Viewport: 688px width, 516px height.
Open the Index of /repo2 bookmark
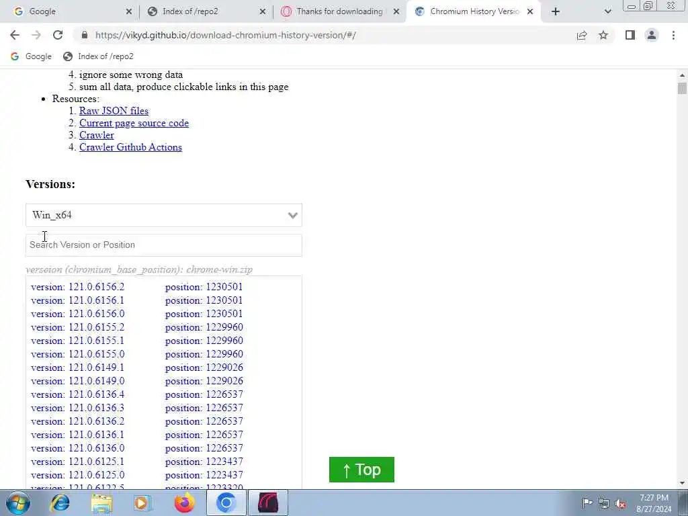(98, 56)
